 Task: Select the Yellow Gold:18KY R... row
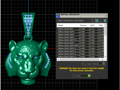[x=80, y=40]
